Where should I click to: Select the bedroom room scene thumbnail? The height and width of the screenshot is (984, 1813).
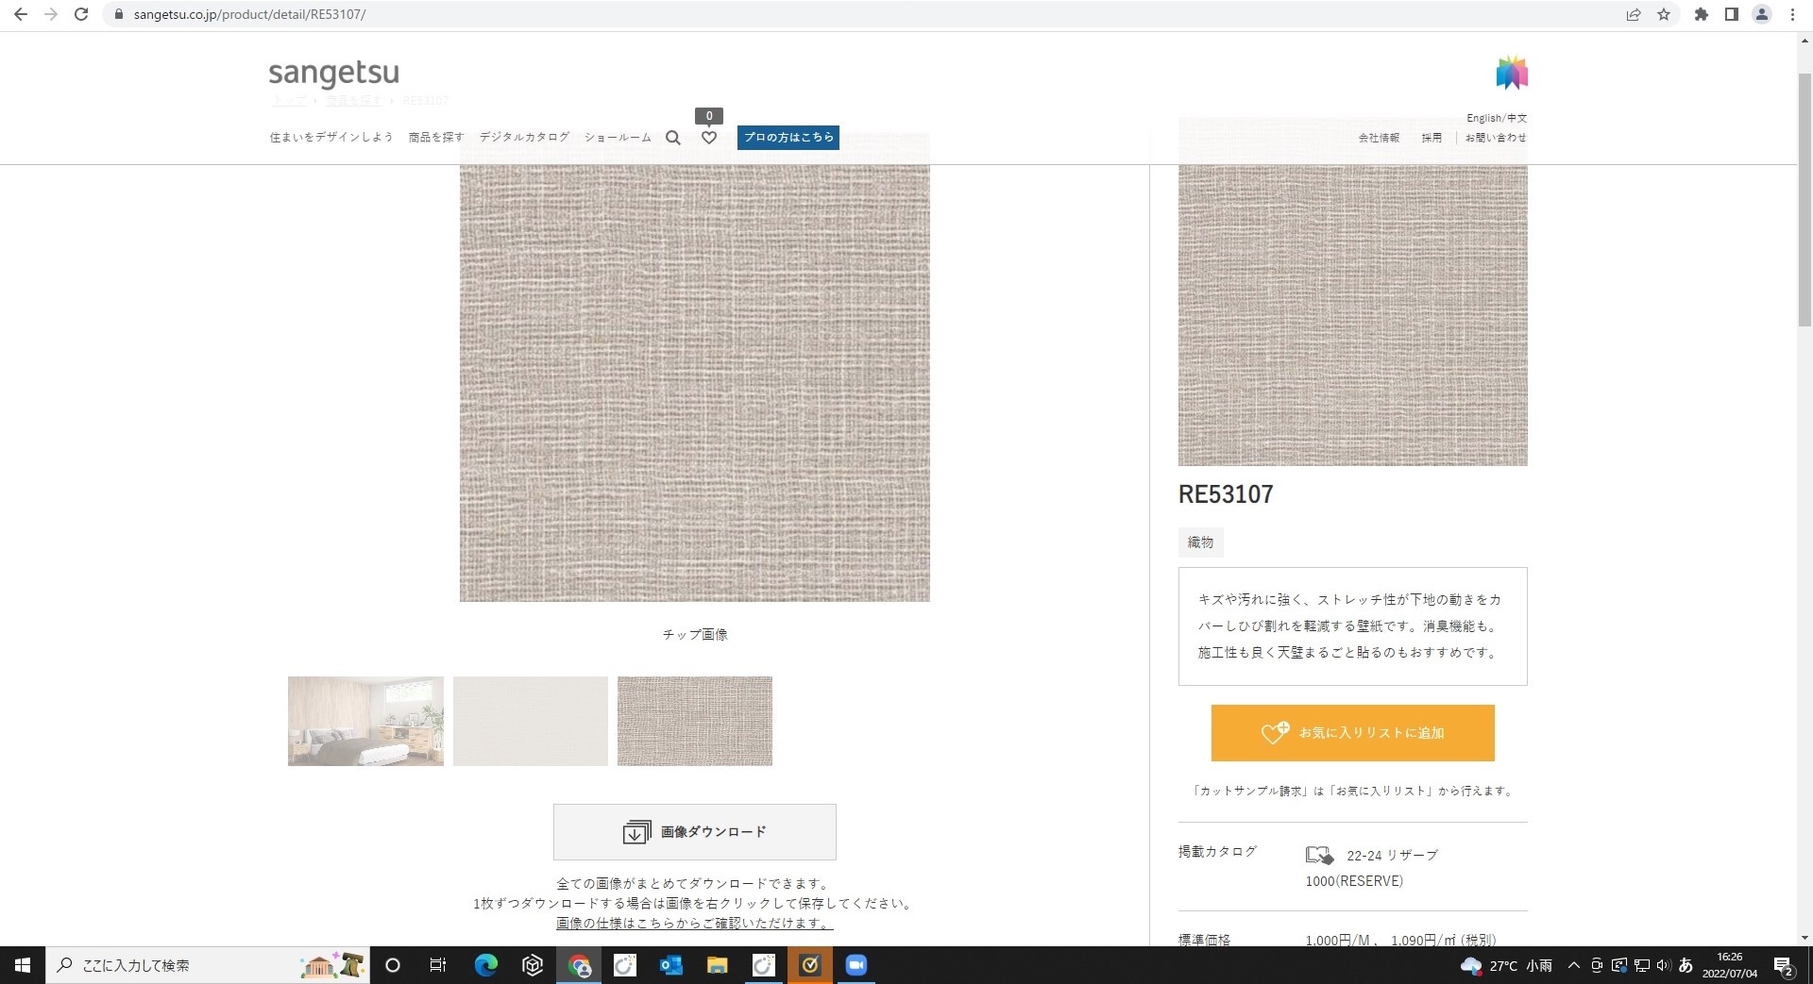pyautogui.click(x=365, y=721)
